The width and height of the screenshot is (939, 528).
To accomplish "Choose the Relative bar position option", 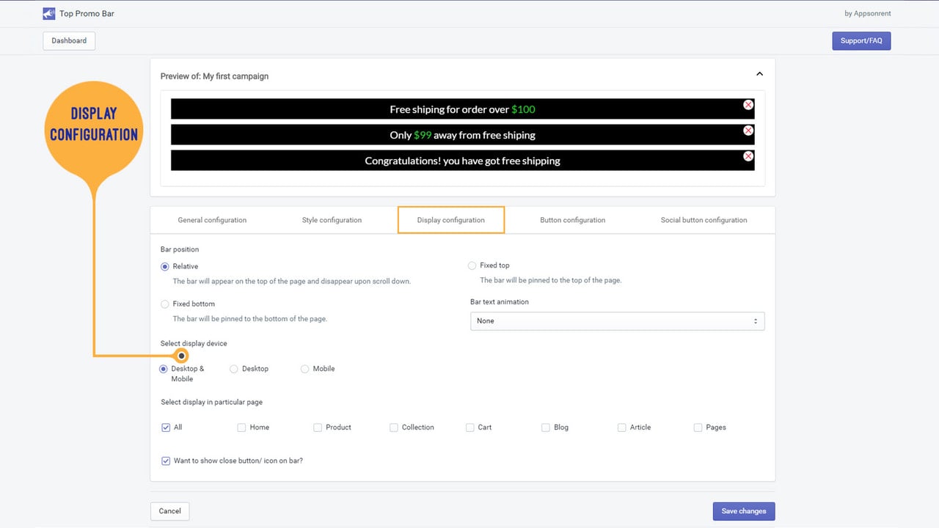I will tap(164, 266).
